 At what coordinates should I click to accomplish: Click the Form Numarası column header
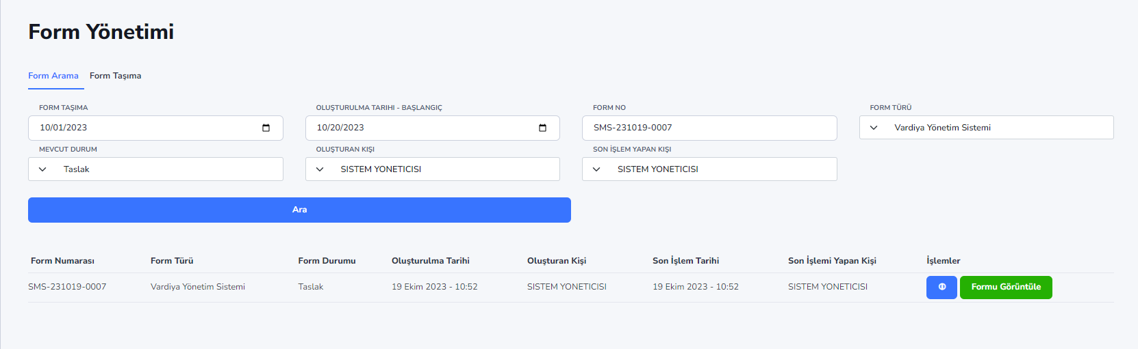click(x=62, y=261)
